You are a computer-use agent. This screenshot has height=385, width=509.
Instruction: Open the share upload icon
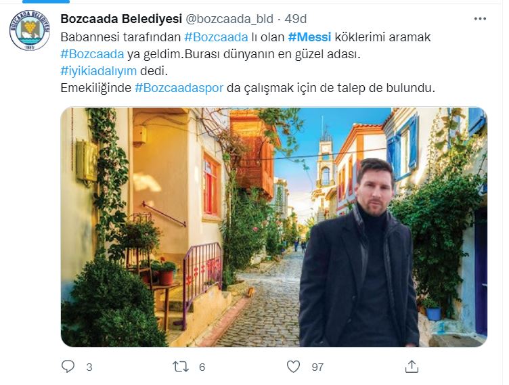412,366
